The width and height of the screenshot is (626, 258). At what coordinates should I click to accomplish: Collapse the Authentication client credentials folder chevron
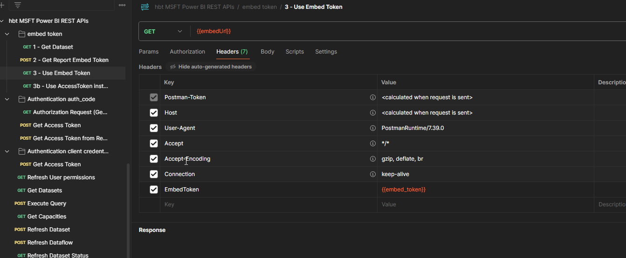click(7, 151)
